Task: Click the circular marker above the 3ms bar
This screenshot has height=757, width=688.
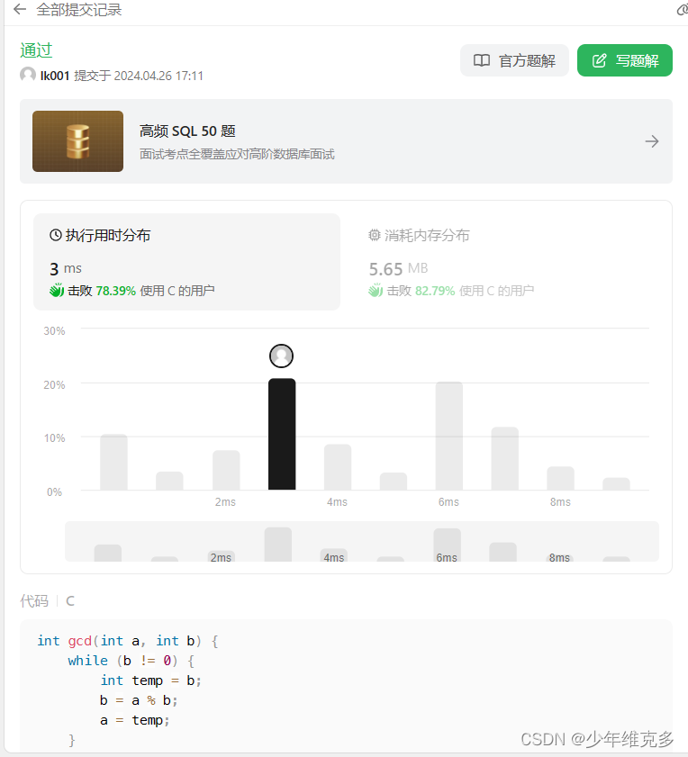Action: point(281,356)
